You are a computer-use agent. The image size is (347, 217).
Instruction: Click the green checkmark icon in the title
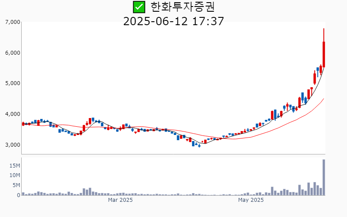pos(139,7)
